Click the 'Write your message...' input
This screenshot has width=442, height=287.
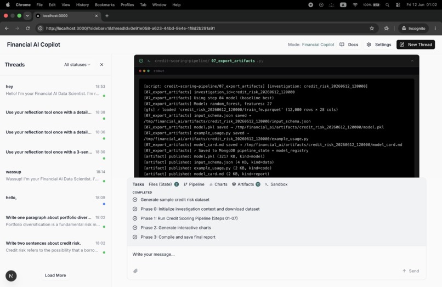click(276, 254)
